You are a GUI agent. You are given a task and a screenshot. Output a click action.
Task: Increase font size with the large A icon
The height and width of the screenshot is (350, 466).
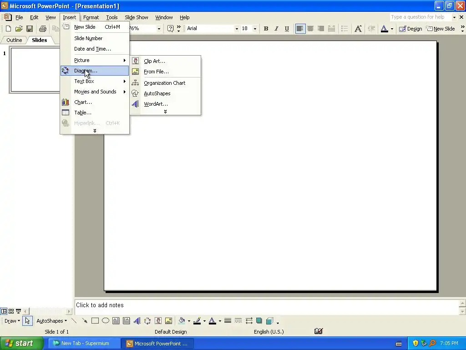tap(358, 29)
